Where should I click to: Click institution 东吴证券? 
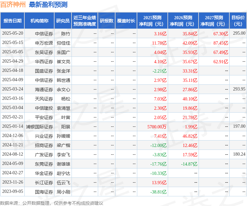44,52
